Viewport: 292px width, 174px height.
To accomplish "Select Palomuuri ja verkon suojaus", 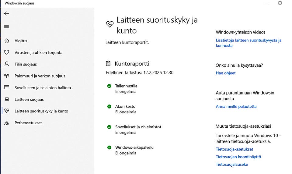I will click(x=40, y=76).
